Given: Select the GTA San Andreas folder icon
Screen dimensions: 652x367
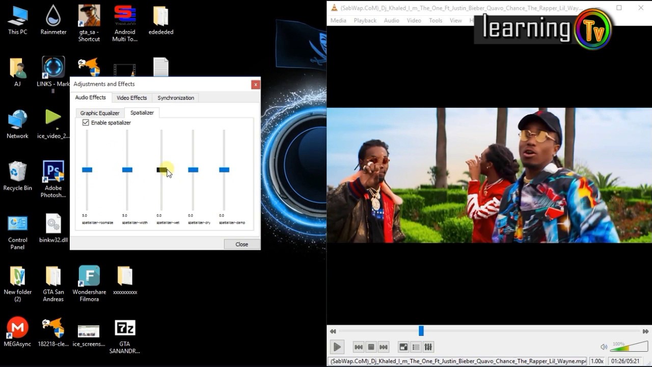Looking at the screenshot, I should (53, 284).
